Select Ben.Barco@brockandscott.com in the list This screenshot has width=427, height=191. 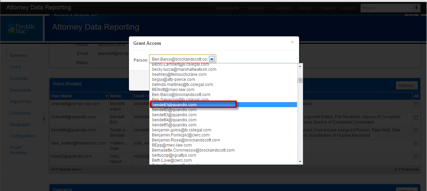(223, 95)
